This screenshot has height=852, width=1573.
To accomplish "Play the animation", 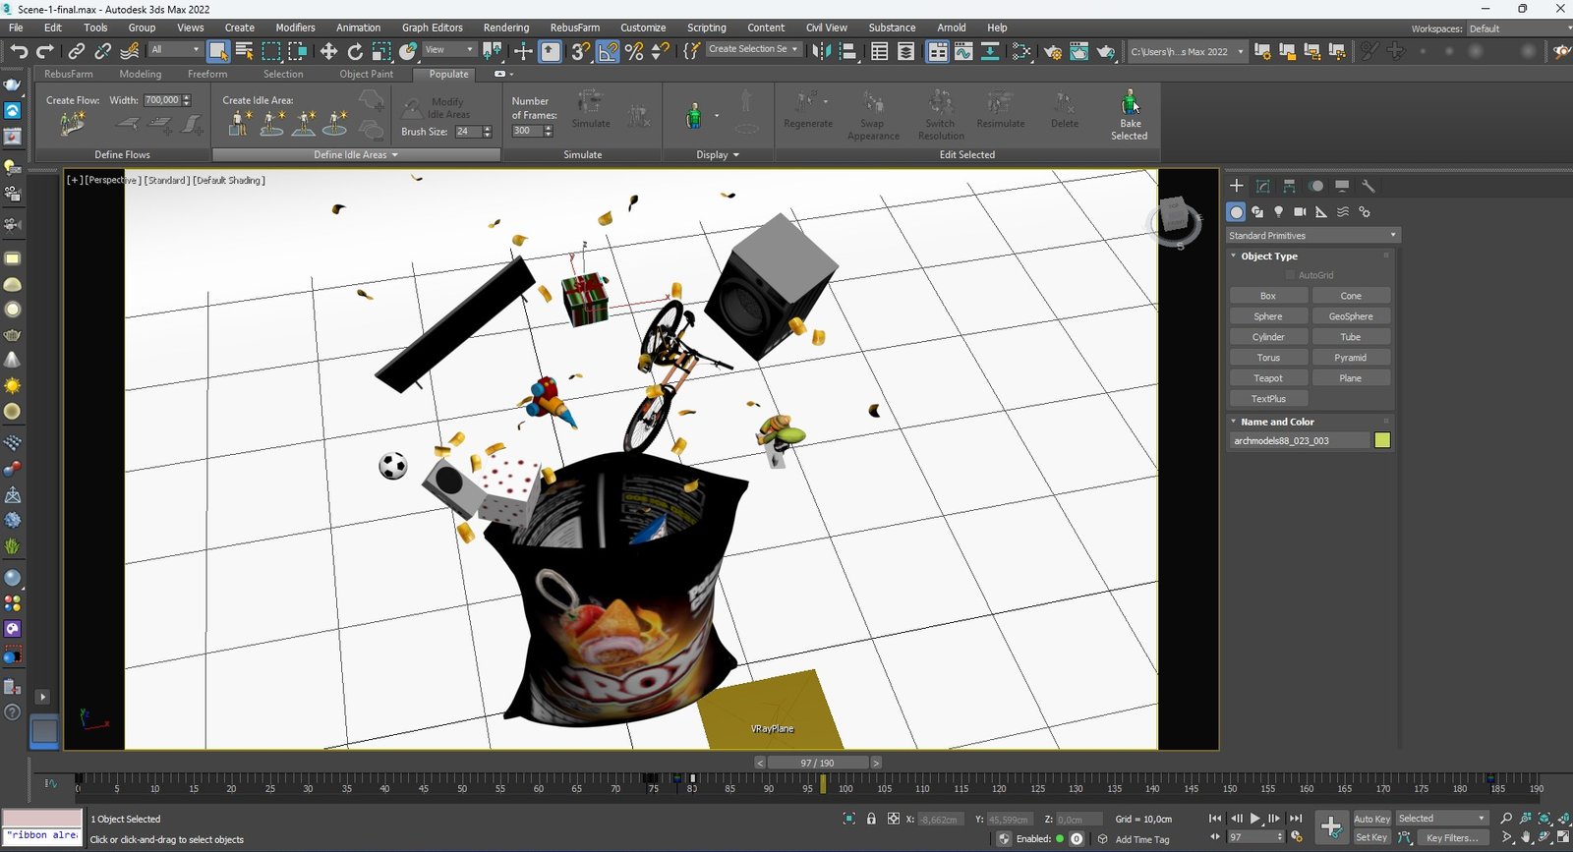I will 1254,819.
